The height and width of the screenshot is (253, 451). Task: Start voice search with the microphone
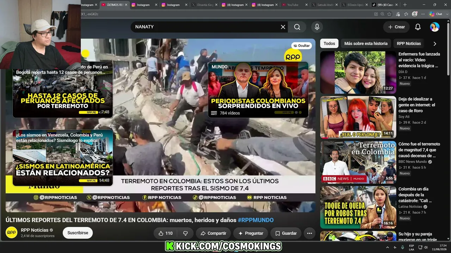(x=317, y=27)
